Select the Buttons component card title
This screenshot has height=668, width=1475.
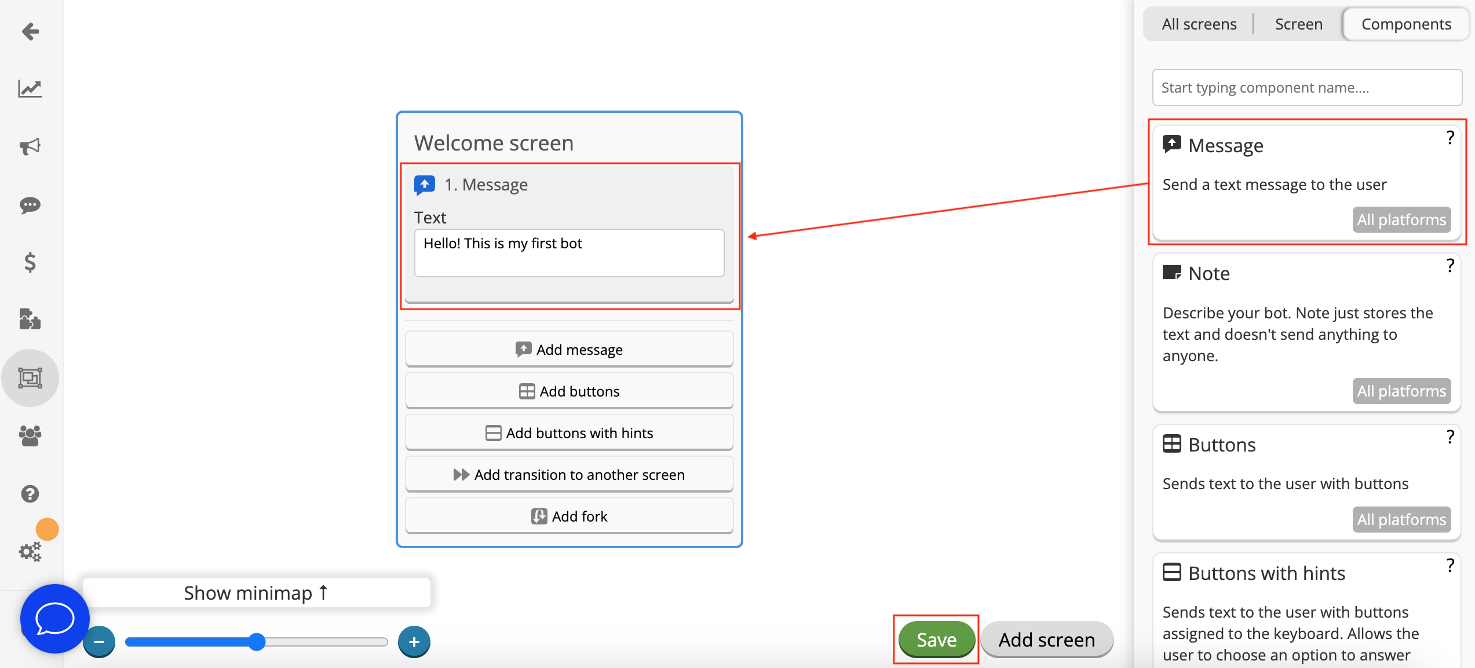click(x=1222, y=445)
